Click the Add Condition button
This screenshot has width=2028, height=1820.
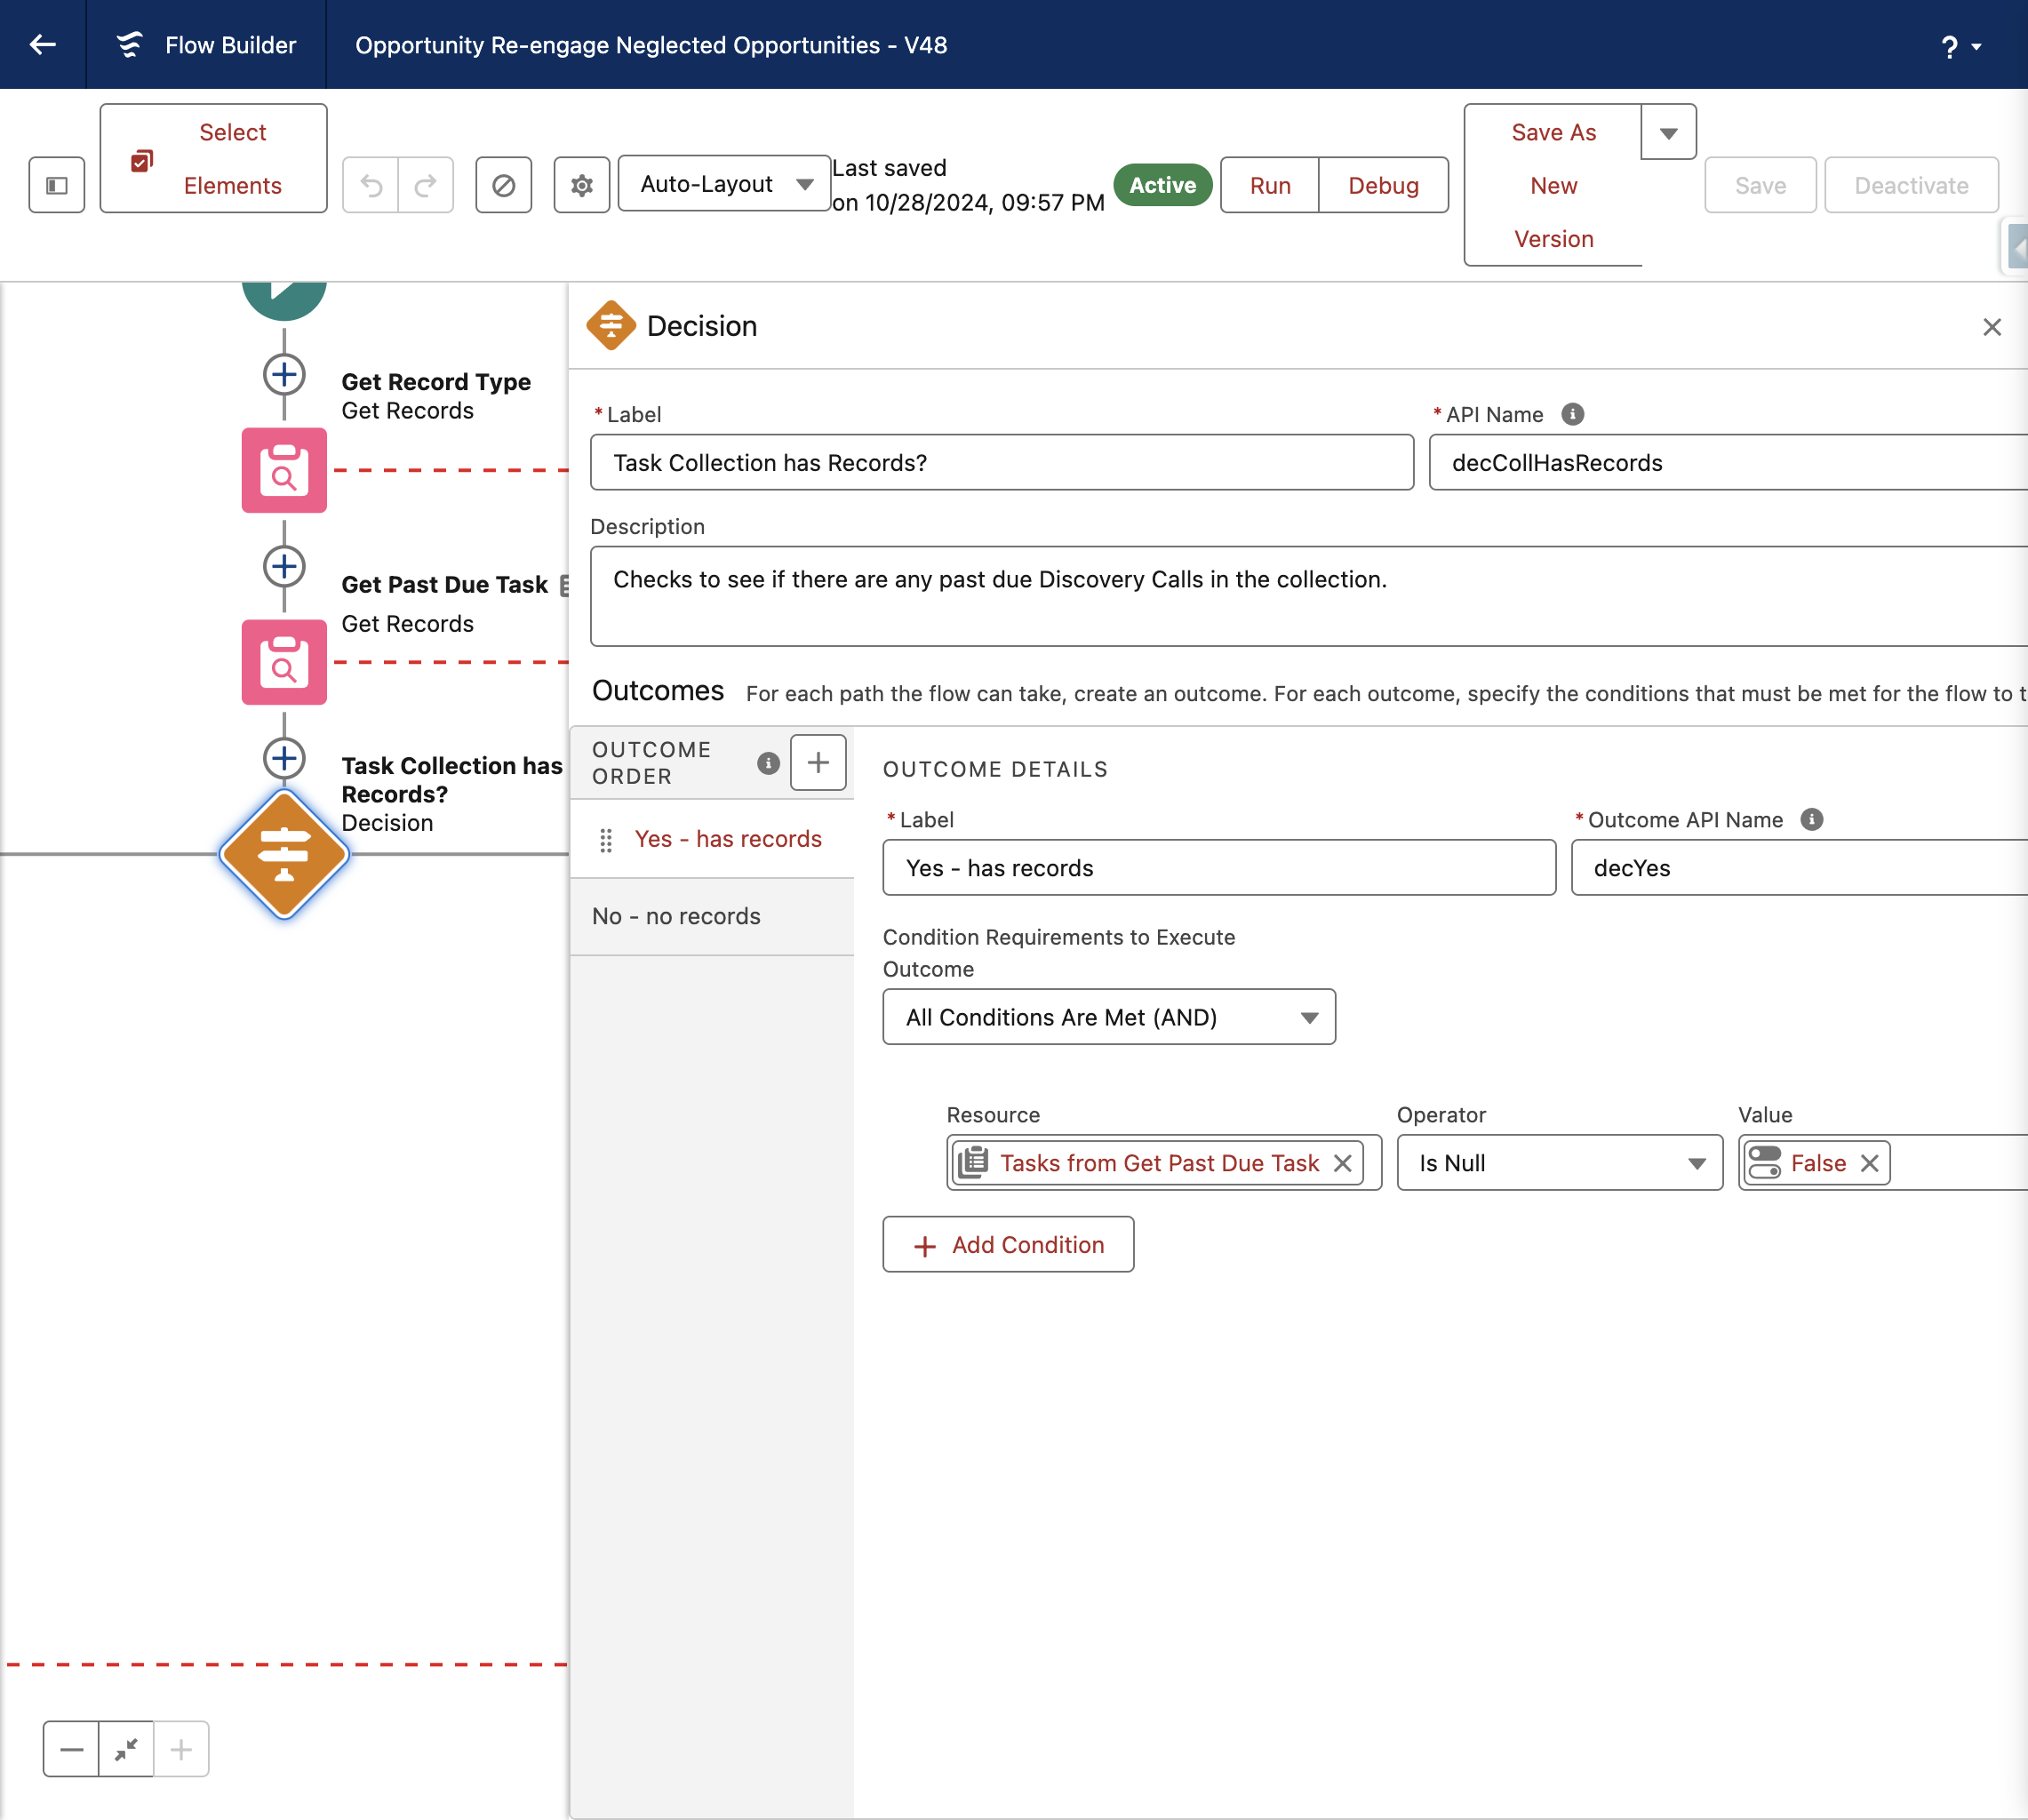(x=1008, y=1244)
